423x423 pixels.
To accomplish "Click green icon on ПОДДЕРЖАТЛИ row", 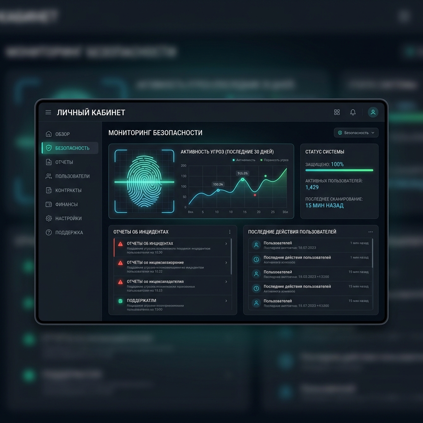I will (x=121, y=301).
